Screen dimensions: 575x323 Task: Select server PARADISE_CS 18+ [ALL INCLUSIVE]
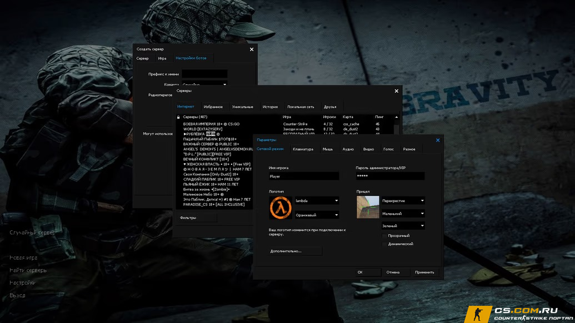(x=214, y=204)
